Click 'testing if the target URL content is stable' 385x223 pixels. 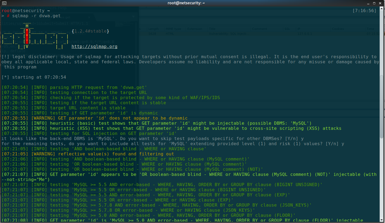(x=84, y=103)
